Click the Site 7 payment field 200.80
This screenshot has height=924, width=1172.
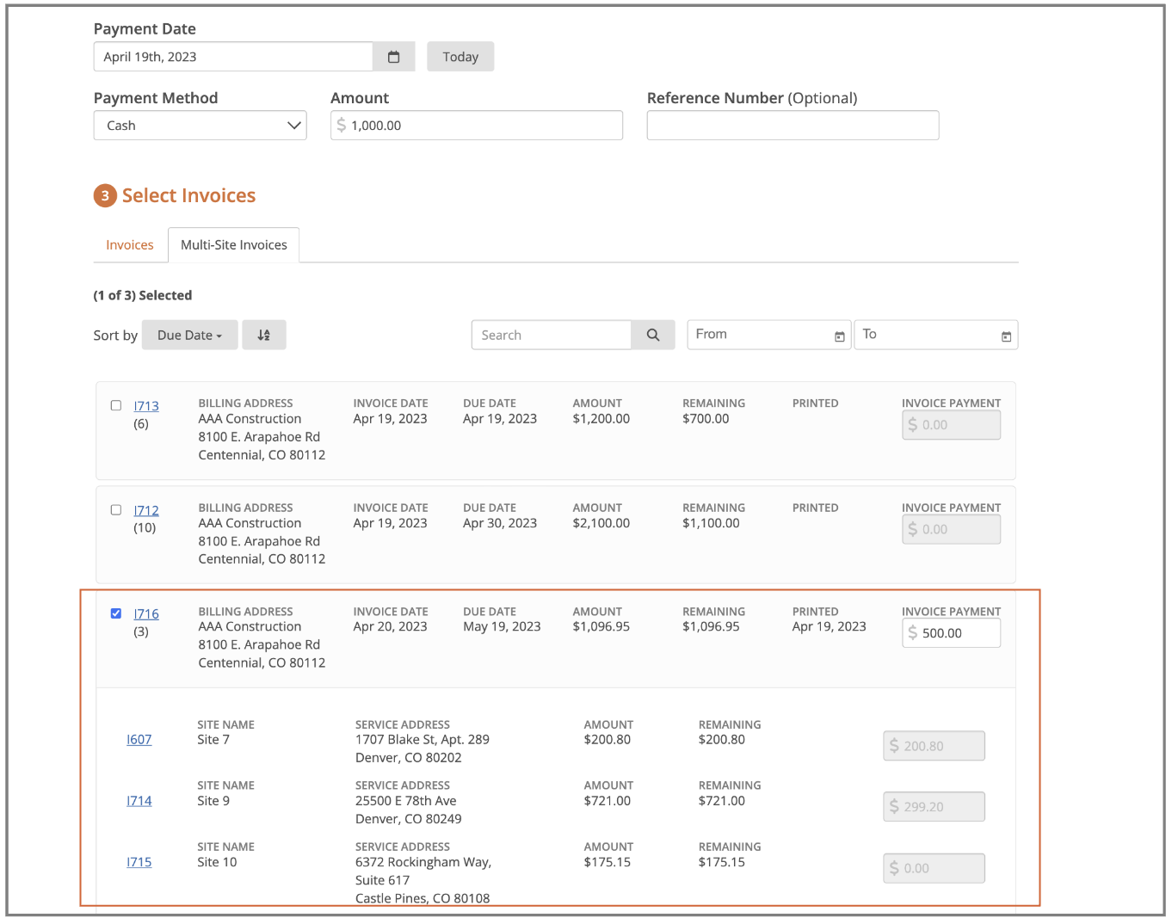935,746
